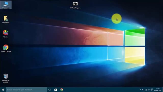This screenshot has width=163, height=92.
Task: Select the Técnico desktop shortcut
Action: coord(6,34)
